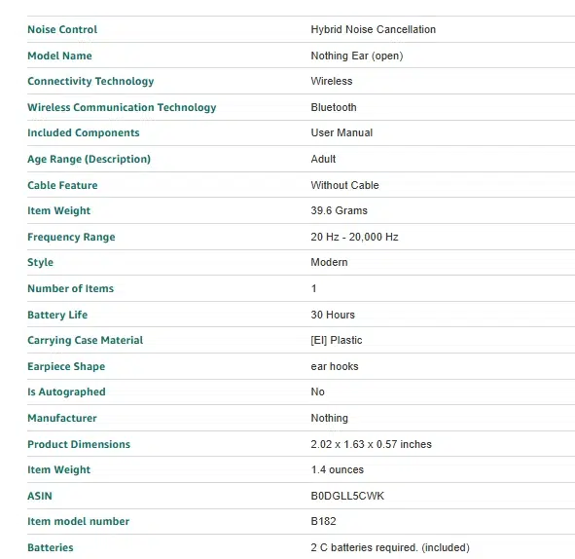Screen dimensions: 575x559
Task: Select the '[El] Plastic' value
Action: point(337,340)
